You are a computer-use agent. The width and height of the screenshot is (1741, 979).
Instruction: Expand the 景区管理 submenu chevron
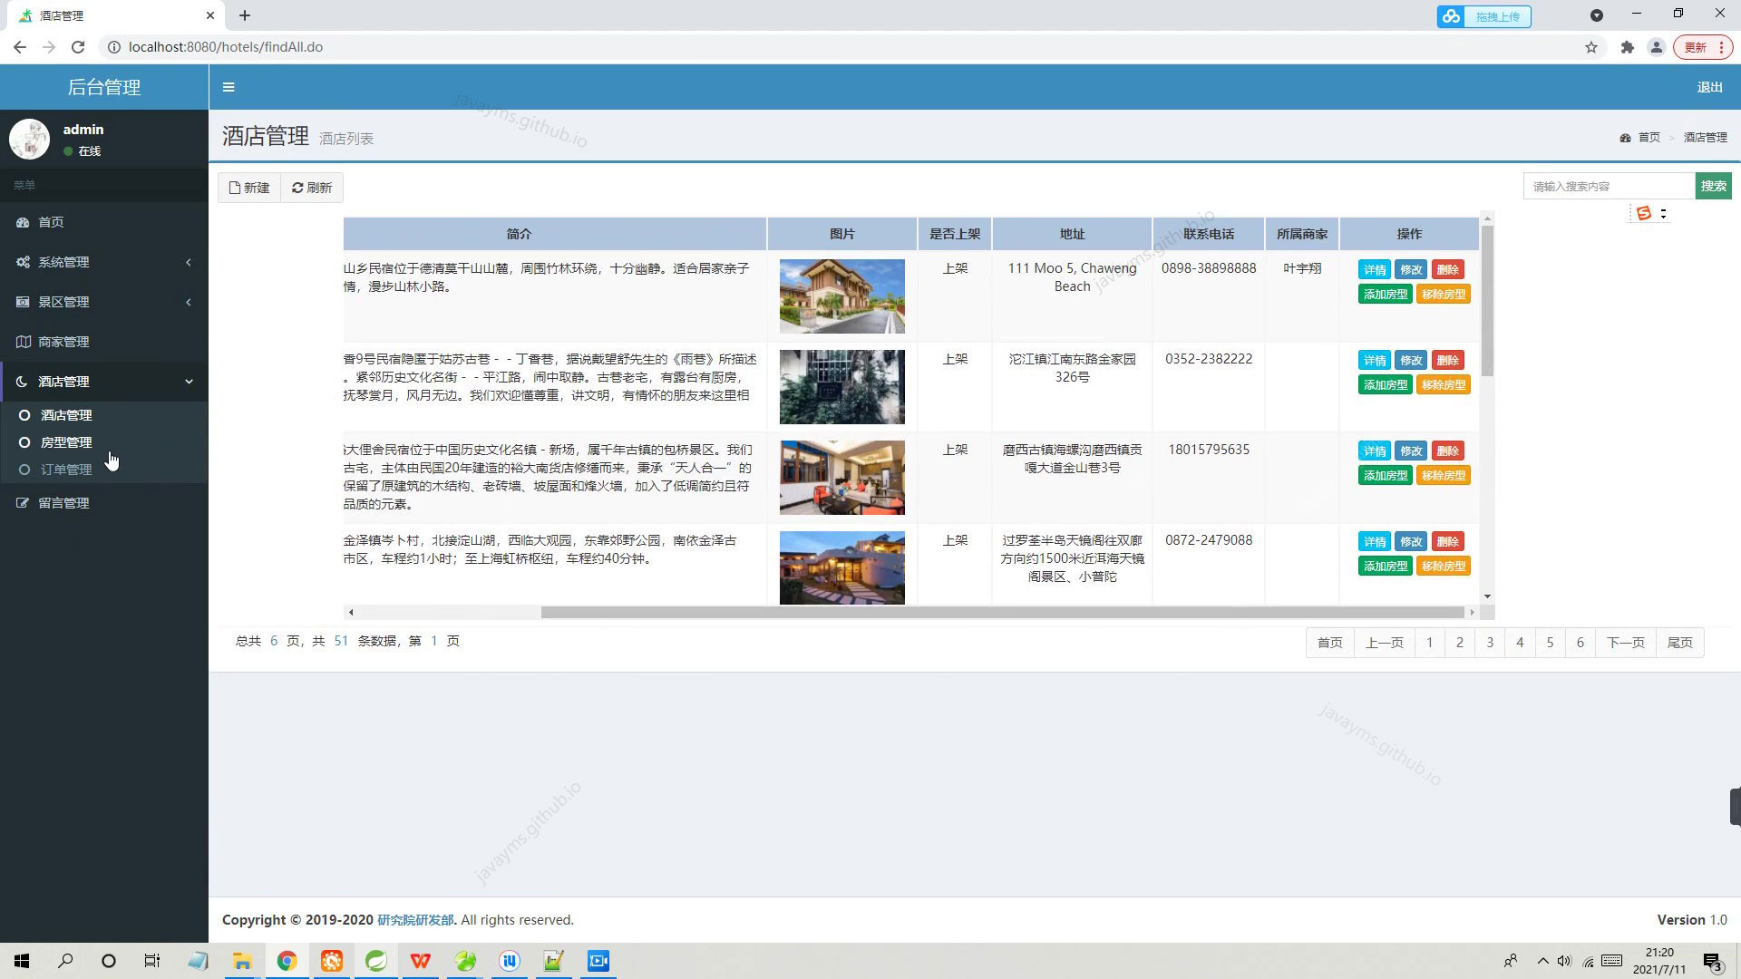pyautogui.click(x=189, y=302)
